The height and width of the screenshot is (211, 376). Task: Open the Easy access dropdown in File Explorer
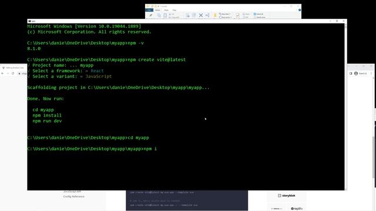tap(226, 17)
